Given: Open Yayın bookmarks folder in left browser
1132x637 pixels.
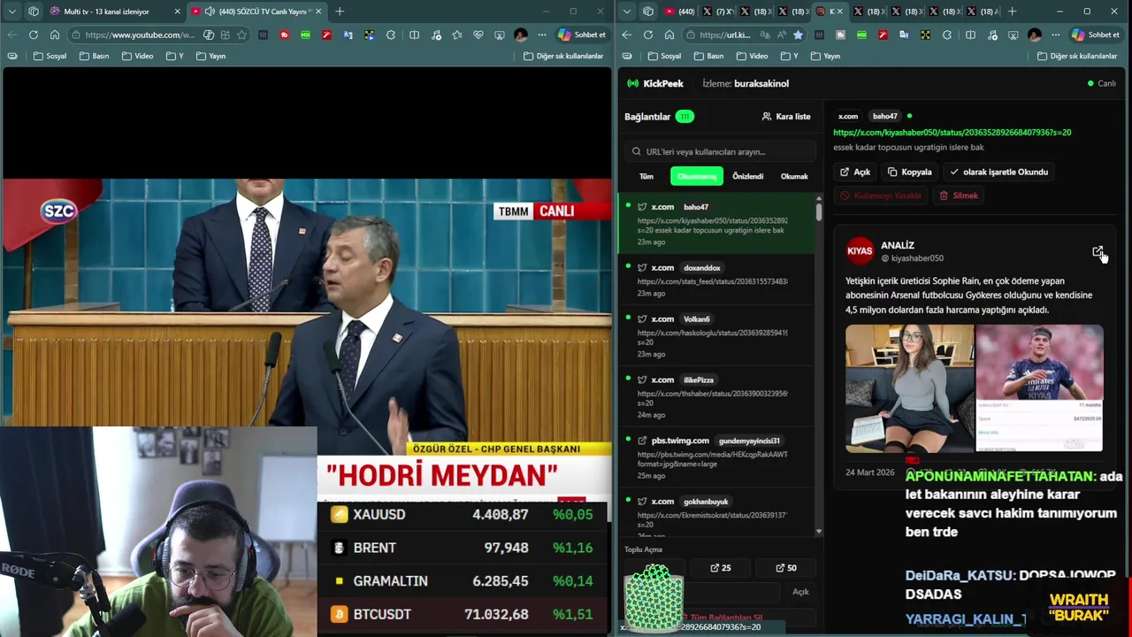Looking at the screenshot, I should pyautogui.click(x=210, y=56).
